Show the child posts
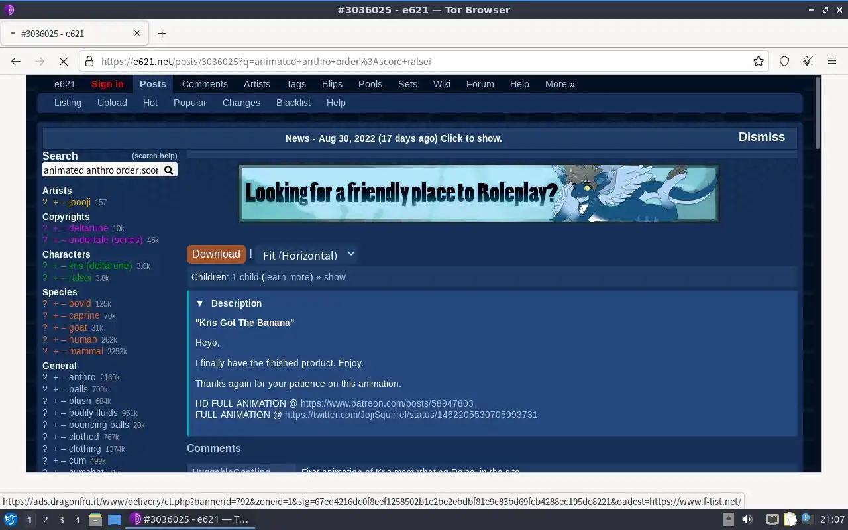Screen dimensions: 848x530 pos(335,277)
